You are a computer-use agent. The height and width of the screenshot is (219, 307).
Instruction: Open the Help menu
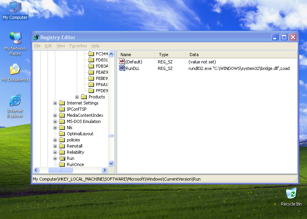95,46
